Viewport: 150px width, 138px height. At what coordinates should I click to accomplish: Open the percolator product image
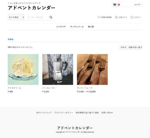coord(58,70)
